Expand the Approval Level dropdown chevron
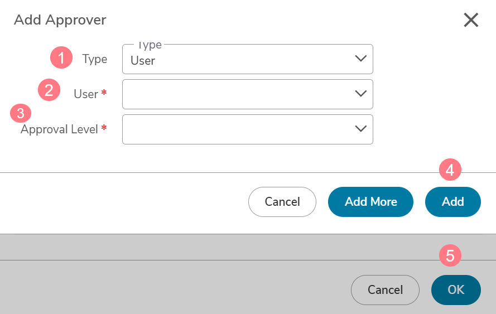 (x=360, y=129)
